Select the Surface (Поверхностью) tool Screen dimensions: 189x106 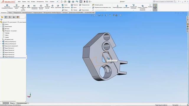pos(84,5)
